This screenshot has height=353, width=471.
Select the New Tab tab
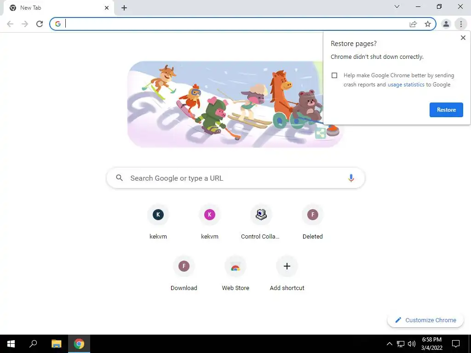[x=58, y=8]
